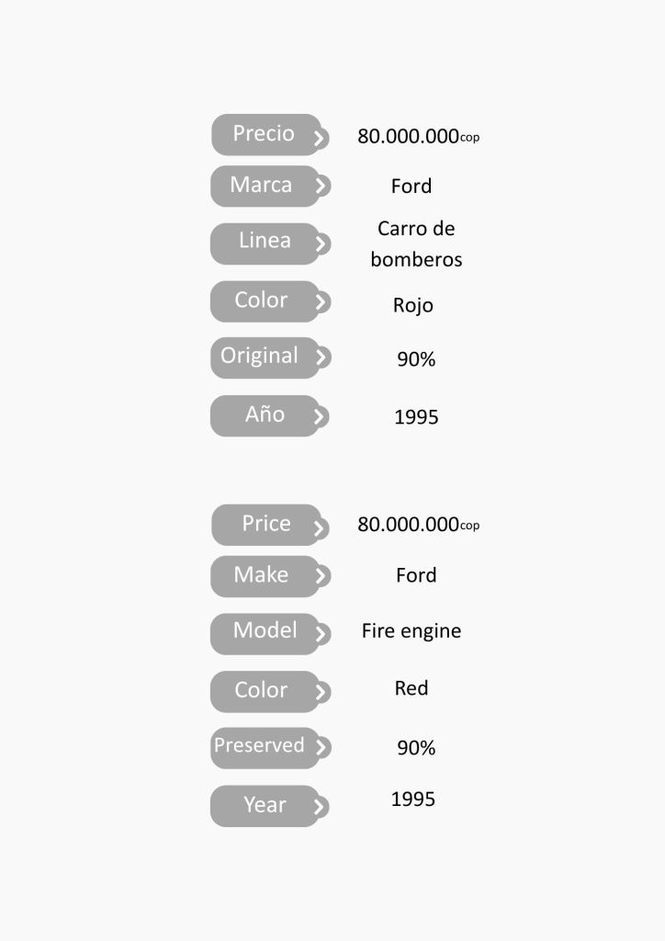
Task: Click the arrow icon next to Linea
Action: pyautogui.click(x=320, y=244)
